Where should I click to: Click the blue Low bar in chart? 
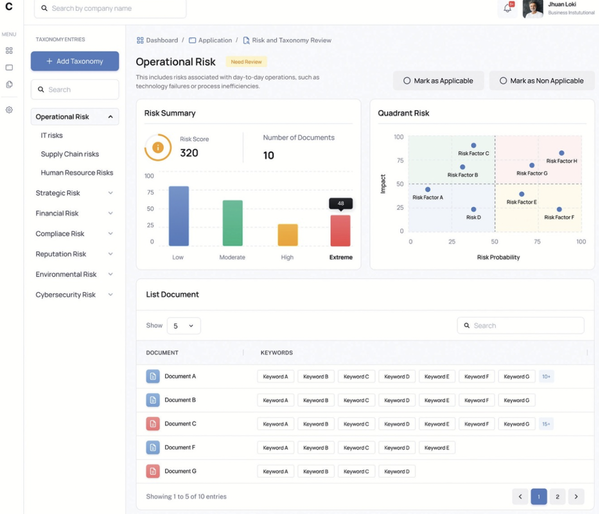click(x=179, y=216)
